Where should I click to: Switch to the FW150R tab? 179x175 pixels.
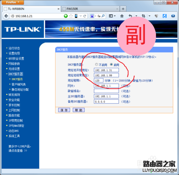(90, 9)
